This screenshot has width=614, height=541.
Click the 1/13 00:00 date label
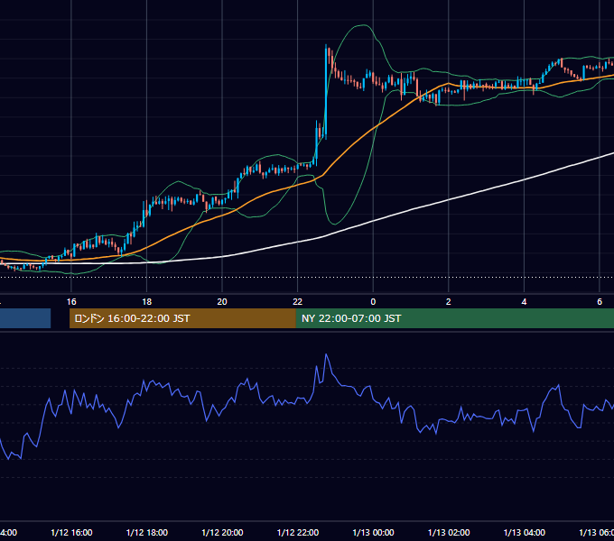pyautogui.click(x=373, y=532)
